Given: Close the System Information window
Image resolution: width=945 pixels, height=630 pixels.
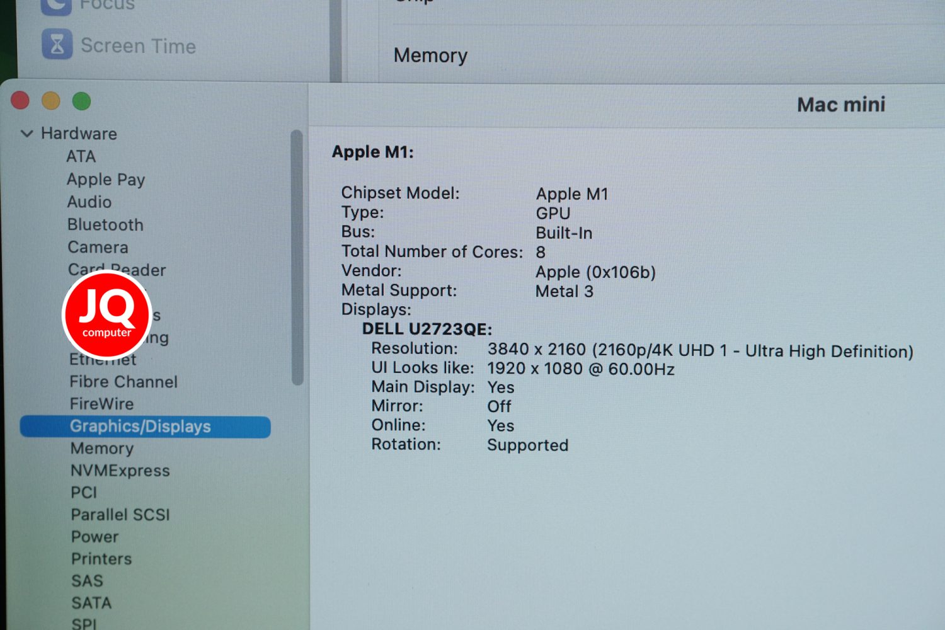Looking at the screenshot, I should [20, 100].
